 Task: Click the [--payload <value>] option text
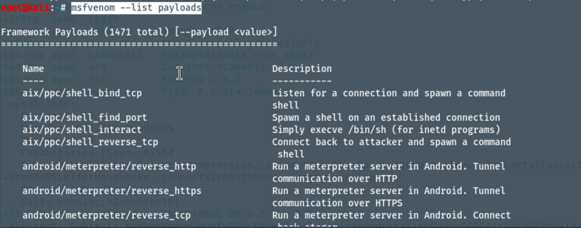226,32
